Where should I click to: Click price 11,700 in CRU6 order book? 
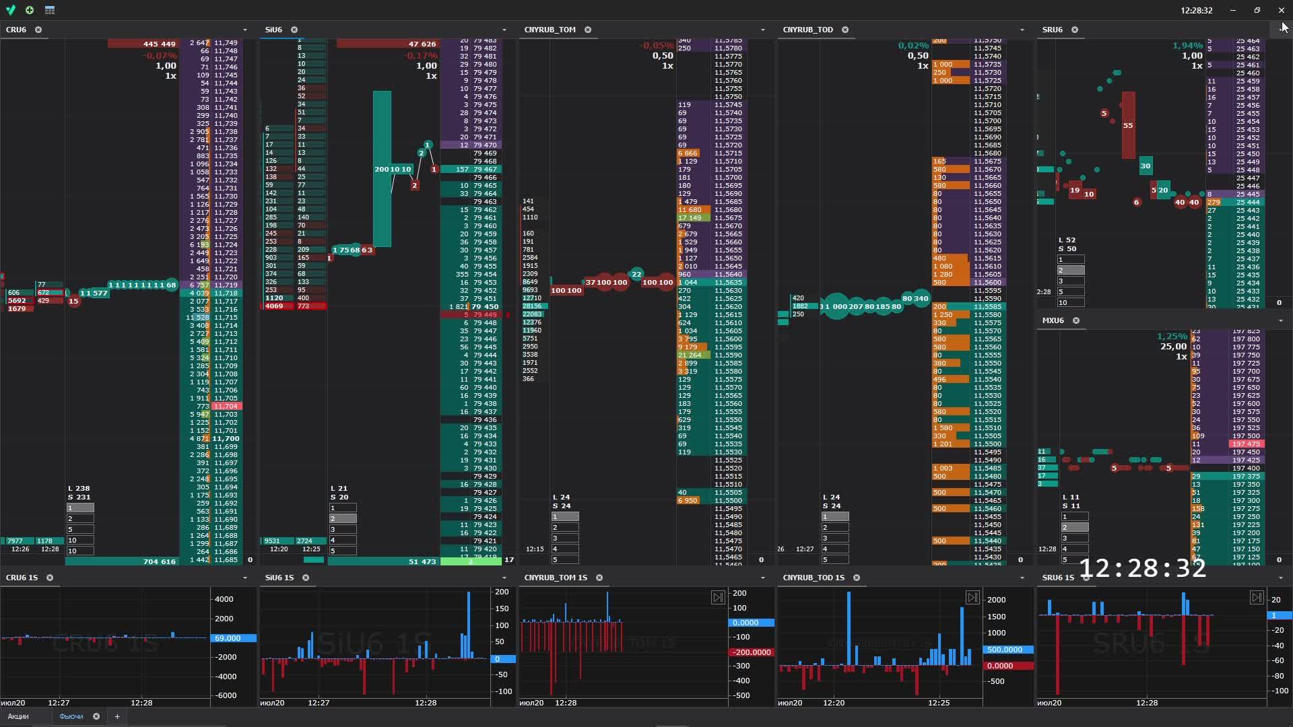click(x=226, y=438)
